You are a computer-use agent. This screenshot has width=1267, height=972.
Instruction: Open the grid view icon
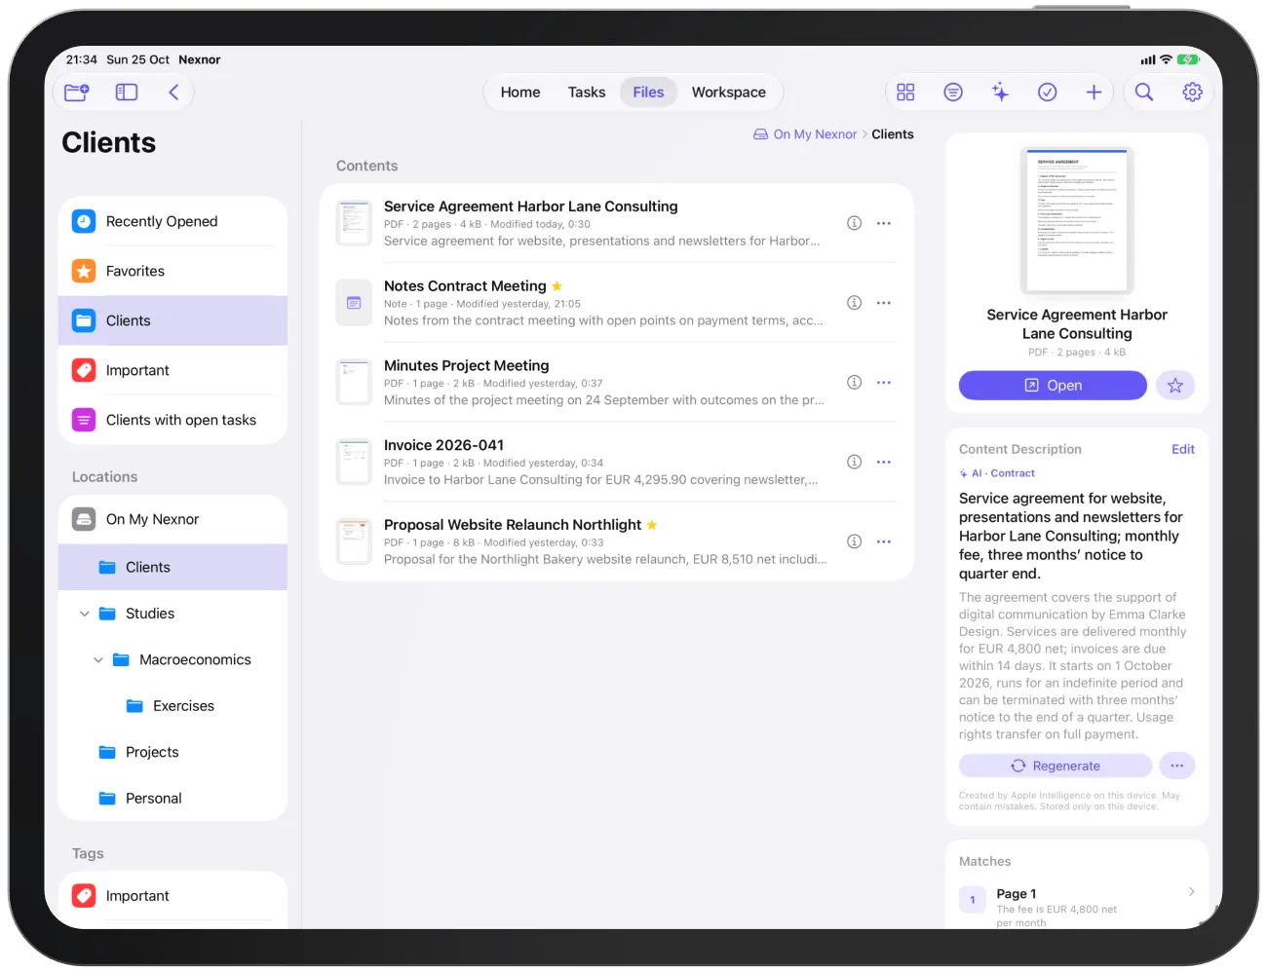click(x=905, y=93)
